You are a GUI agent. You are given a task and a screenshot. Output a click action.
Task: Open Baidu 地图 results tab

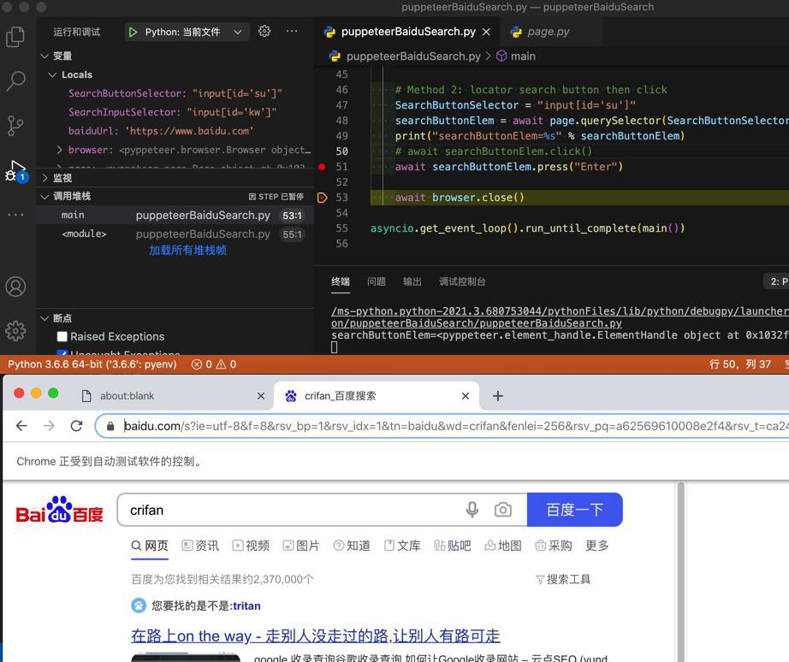502,546
